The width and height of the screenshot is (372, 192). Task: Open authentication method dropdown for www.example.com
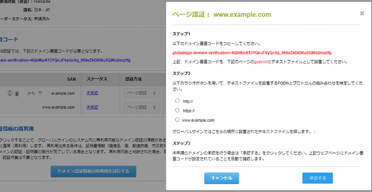point(140,107)
